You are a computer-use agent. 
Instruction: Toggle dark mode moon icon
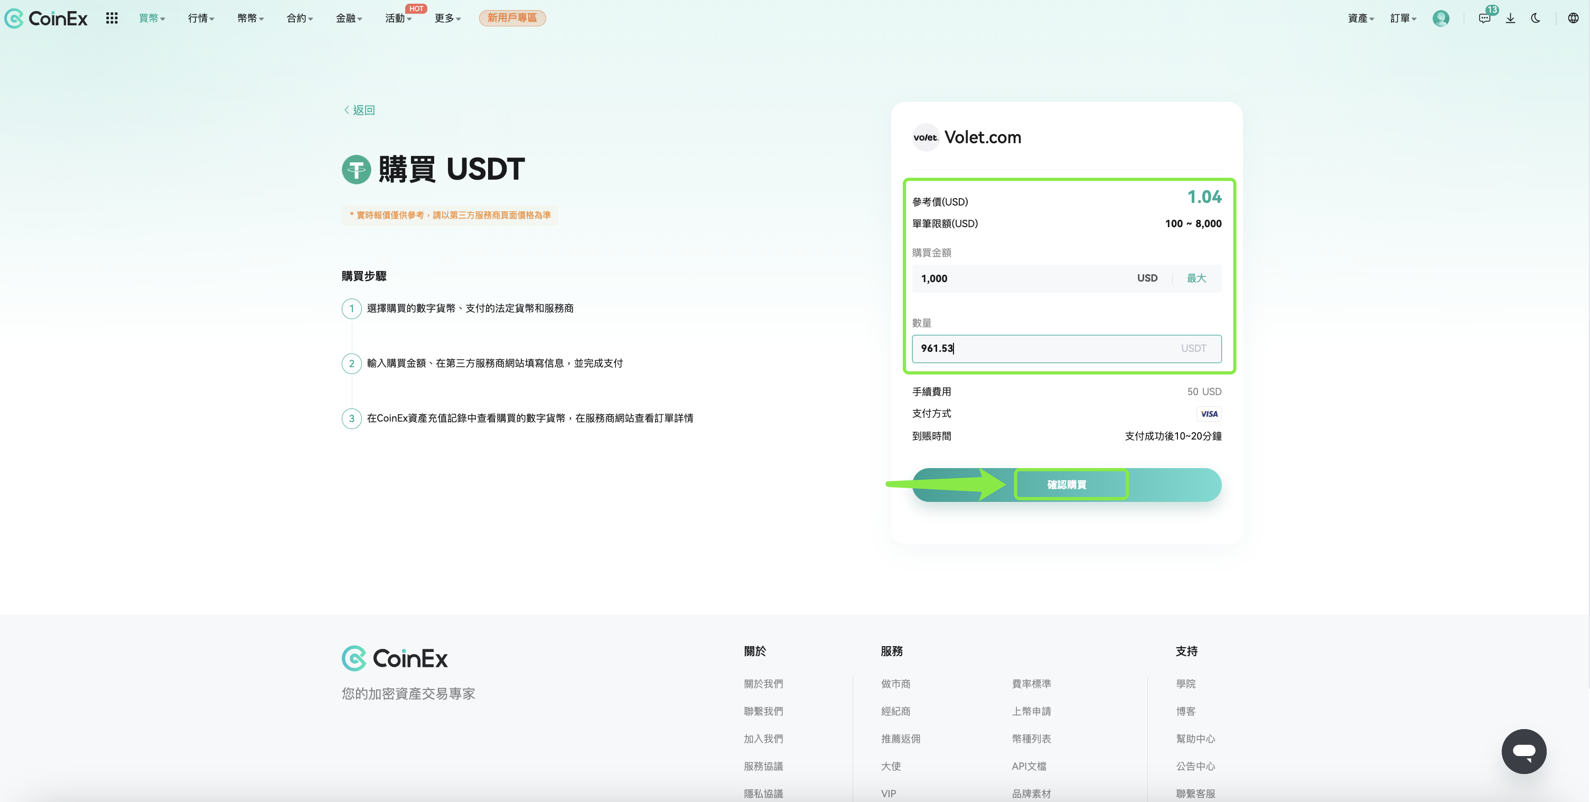pyautogui.click(x=1536, y=18)
